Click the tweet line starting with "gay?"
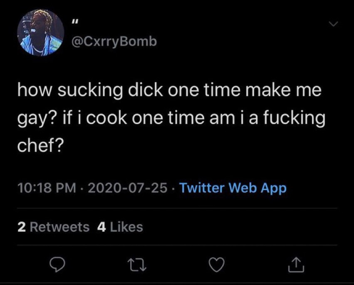 pos(170,119)
